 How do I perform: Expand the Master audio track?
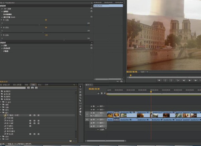point(98,130)
